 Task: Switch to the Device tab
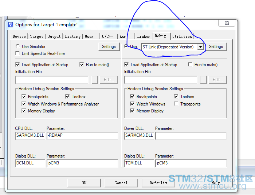pos(19,36)
